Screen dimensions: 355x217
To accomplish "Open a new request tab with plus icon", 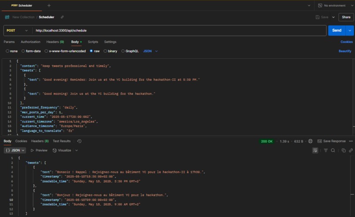I will click(x=49, y=5).
